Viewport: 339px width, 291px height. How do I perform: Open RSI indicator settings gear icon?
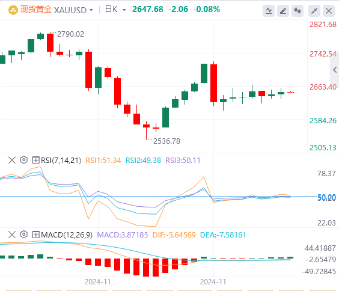click(x=24, y=160)
